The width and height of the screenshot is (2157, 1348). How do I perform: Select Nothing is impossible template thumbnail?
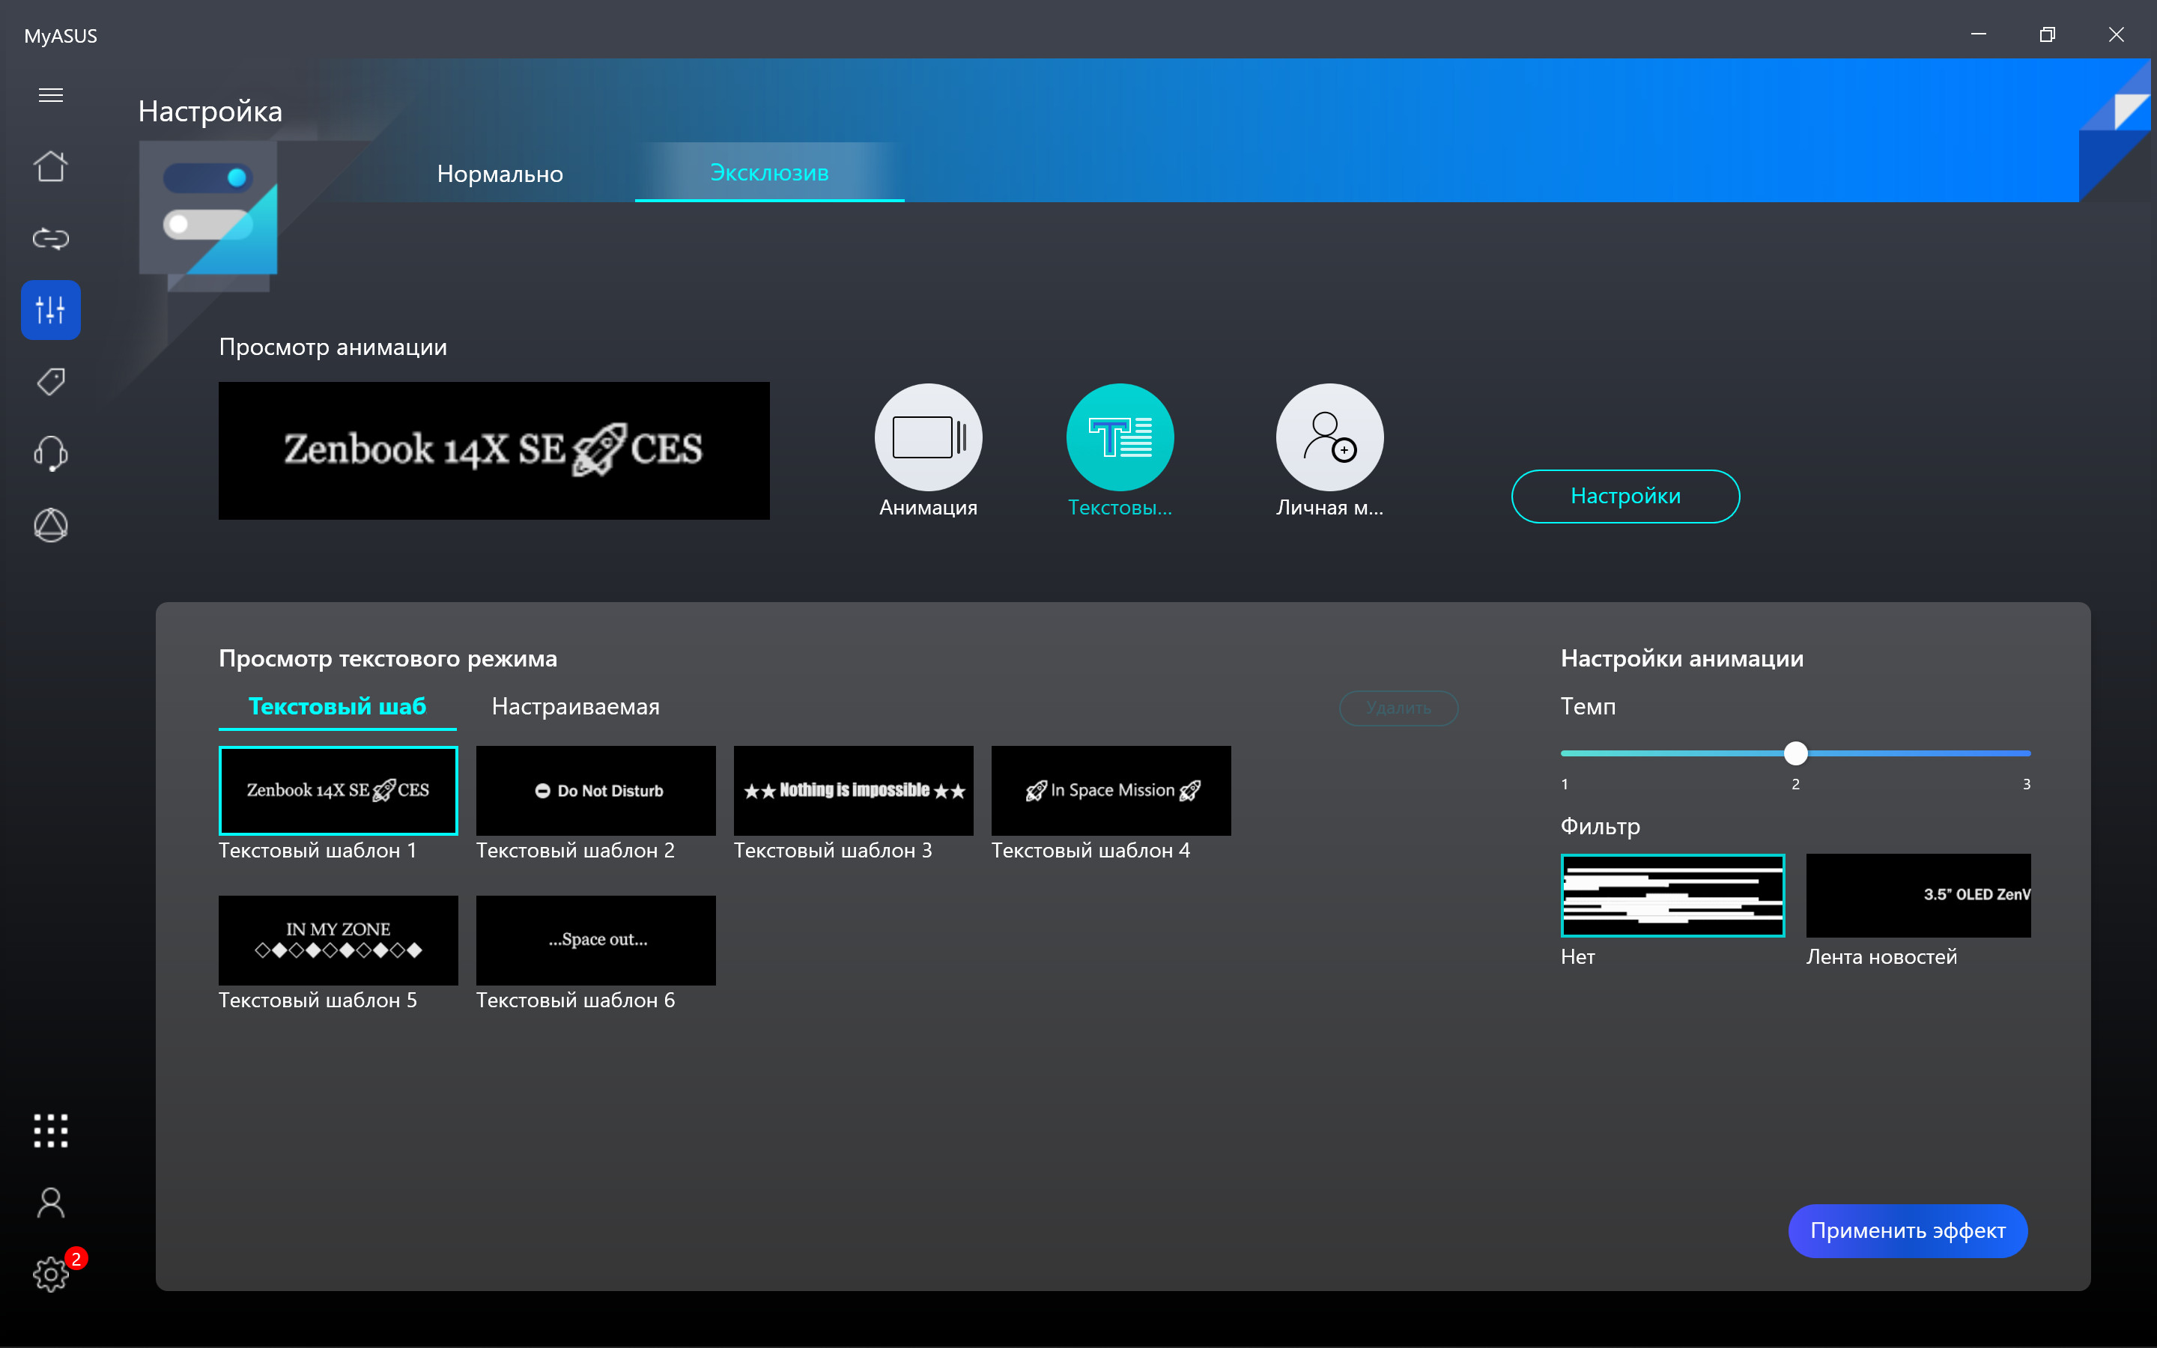[x=853, y=791]
